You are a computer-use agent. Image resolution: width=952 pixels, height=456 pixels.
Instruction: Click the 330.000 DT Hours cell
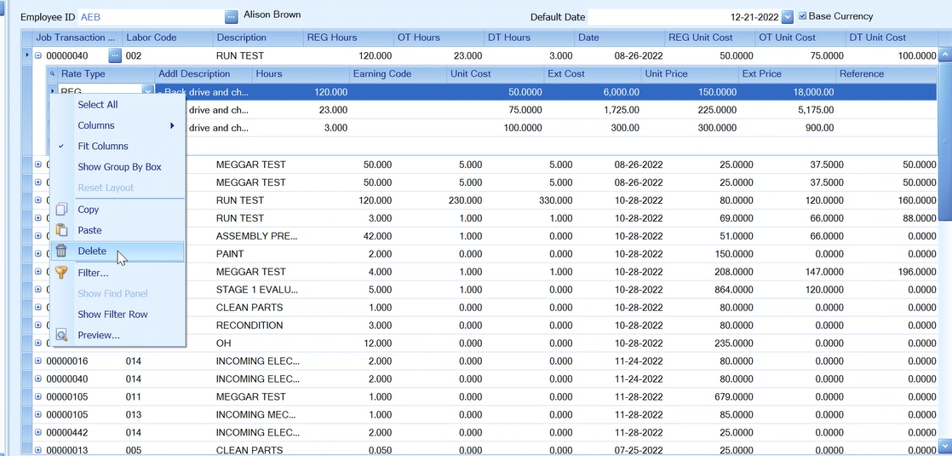click(530, 200)
